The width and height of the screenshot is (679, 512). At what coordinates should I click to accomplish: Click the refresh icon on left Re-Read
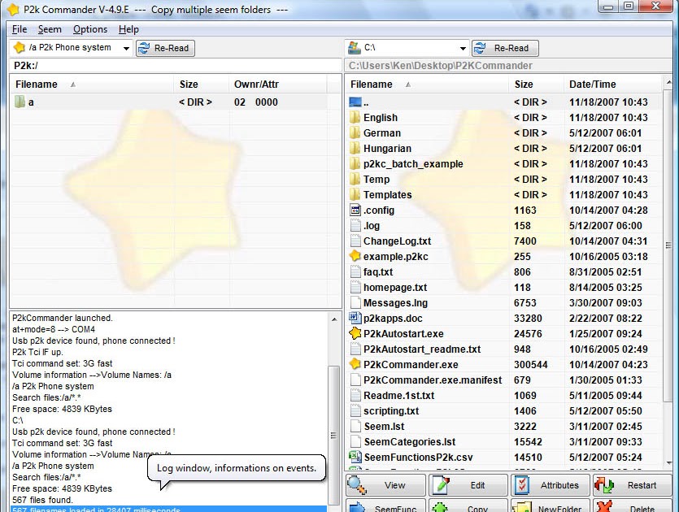(x=144, y=48)
